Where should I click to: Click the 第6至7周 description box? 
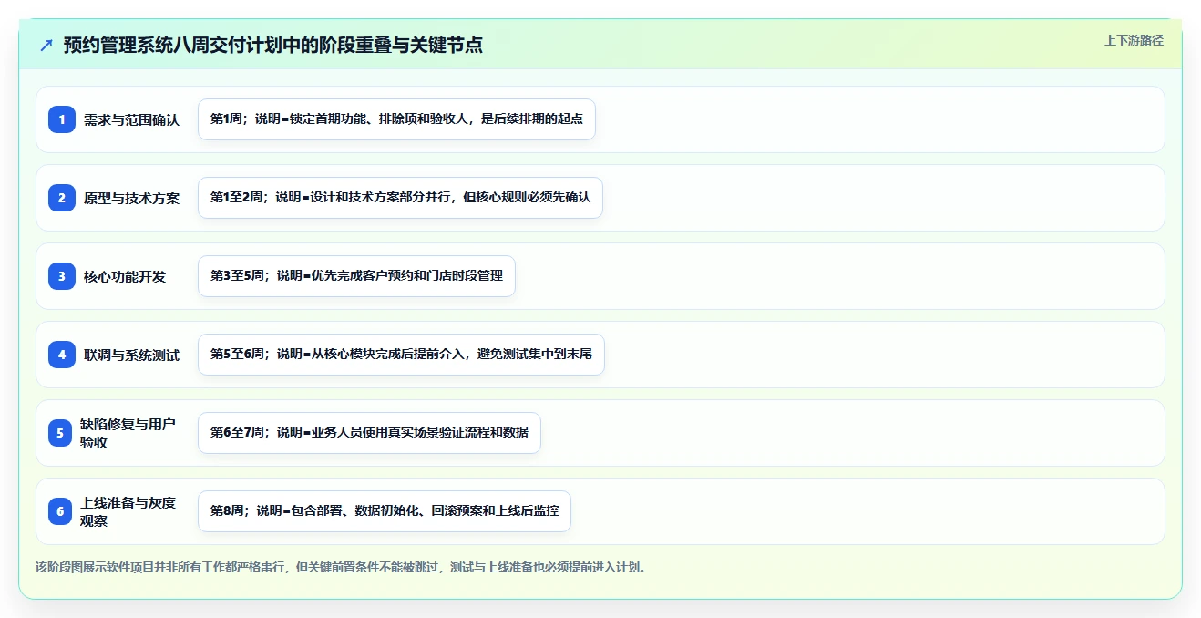(369, 433)
